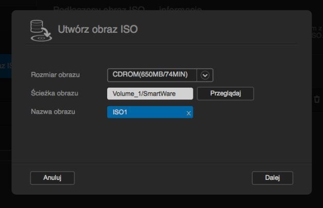The width and height of the screenshot is (323, 208).
Task: Click the Utwórz obraz ISO dialog title
Action: 97,29
